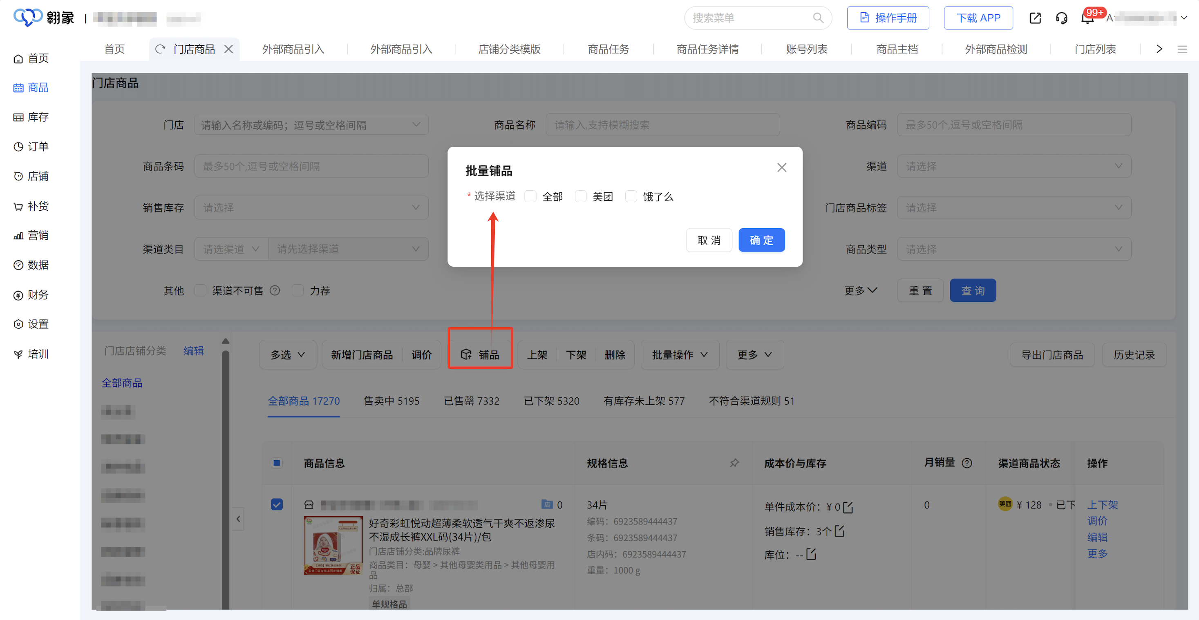Tick the 饿了么 channel checkbox

[631, 196]
